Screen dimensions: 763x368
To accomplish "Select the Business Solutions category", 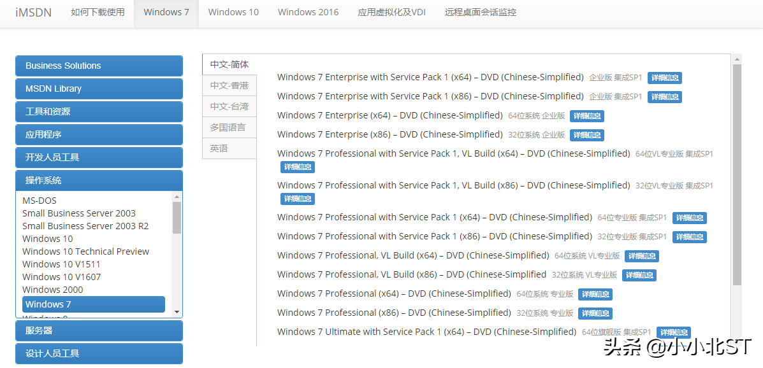I will (x=99, y=66).
